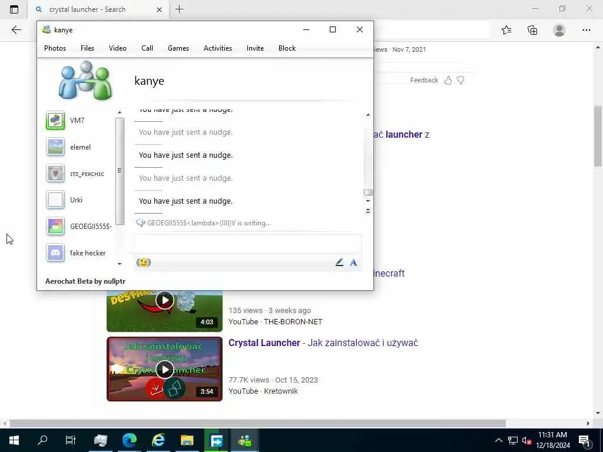Open the handwriting pen tool
This screenshot has height=452, width=603.
[x=339, y=262]
